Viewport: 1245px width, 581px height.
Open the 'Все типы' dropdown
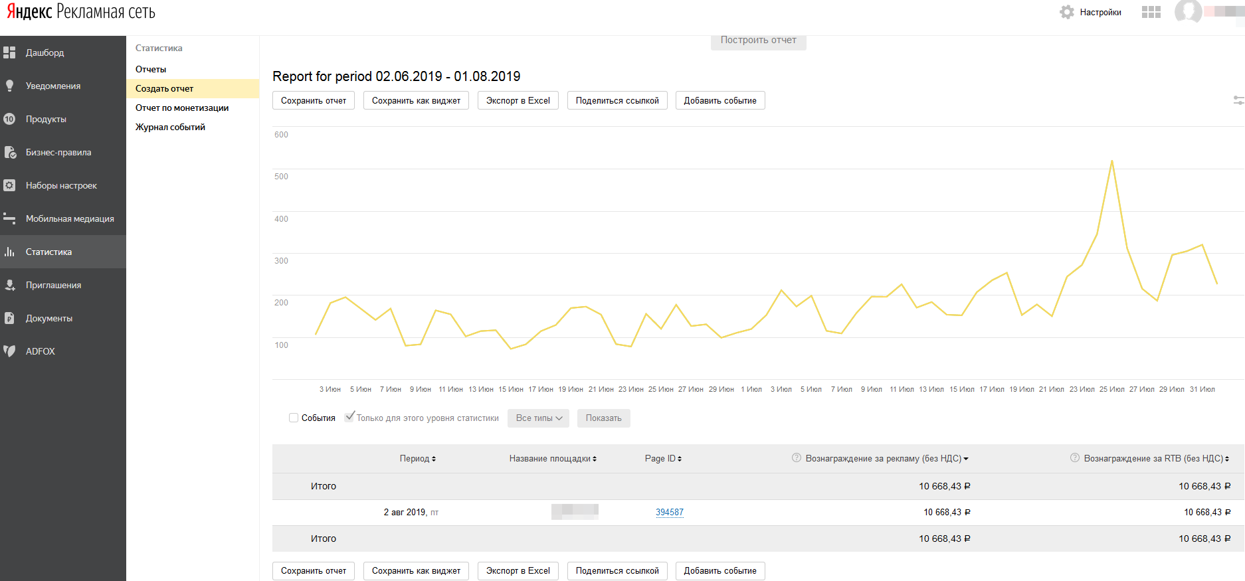tap(538, 418)
